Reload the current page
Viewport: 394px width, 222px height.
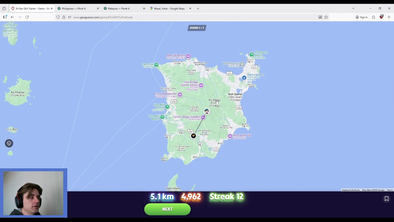click(27, 17)
